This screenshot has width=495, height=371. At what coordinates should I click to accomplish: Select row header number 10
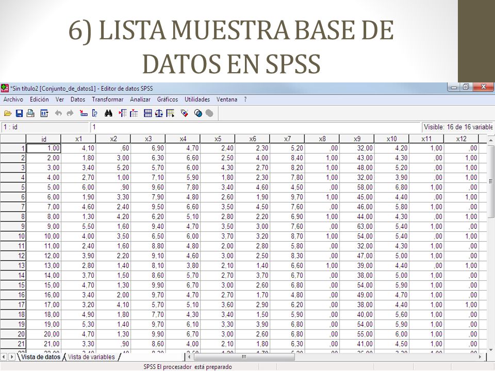click(13, 236)
